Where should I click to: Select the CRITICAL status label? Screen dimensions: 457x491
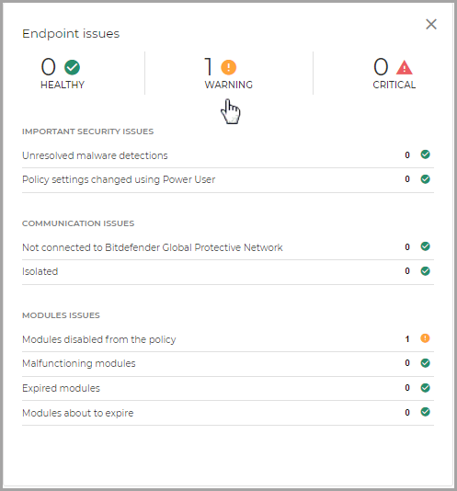point(394,85)
